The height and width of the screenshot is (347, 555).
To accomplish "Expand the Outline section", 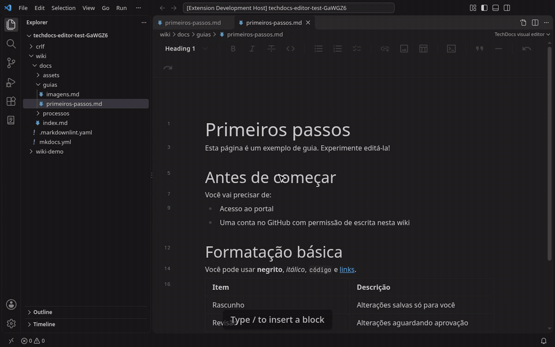I will point(86,312).
